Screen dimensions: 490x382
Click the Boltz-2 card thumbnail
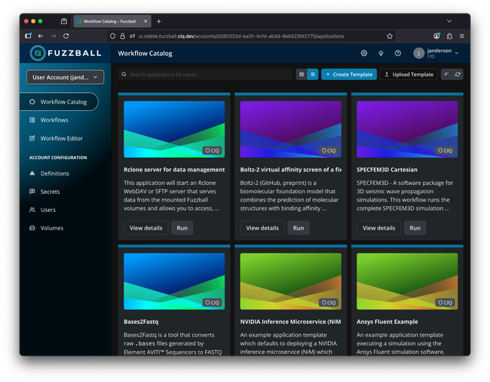pos(291,129)
